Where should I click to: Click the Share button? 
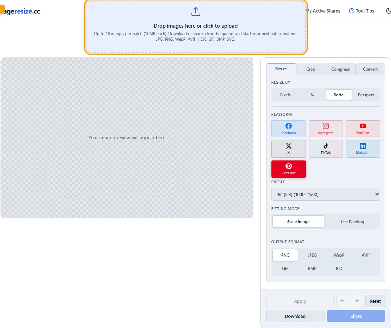pyautogui.click(x=356, y=316)
